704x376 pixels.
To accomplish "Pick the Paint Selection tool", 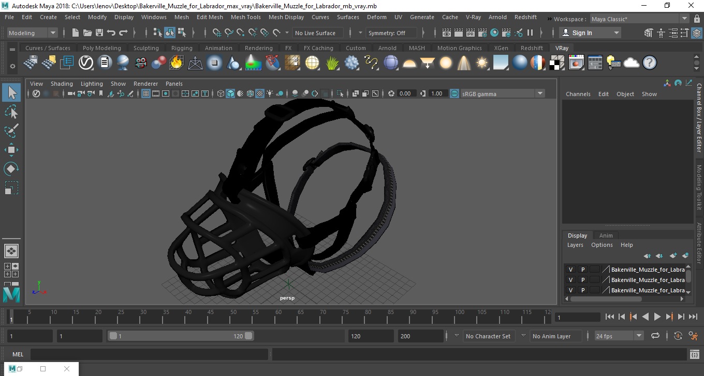I will [11, 131].
